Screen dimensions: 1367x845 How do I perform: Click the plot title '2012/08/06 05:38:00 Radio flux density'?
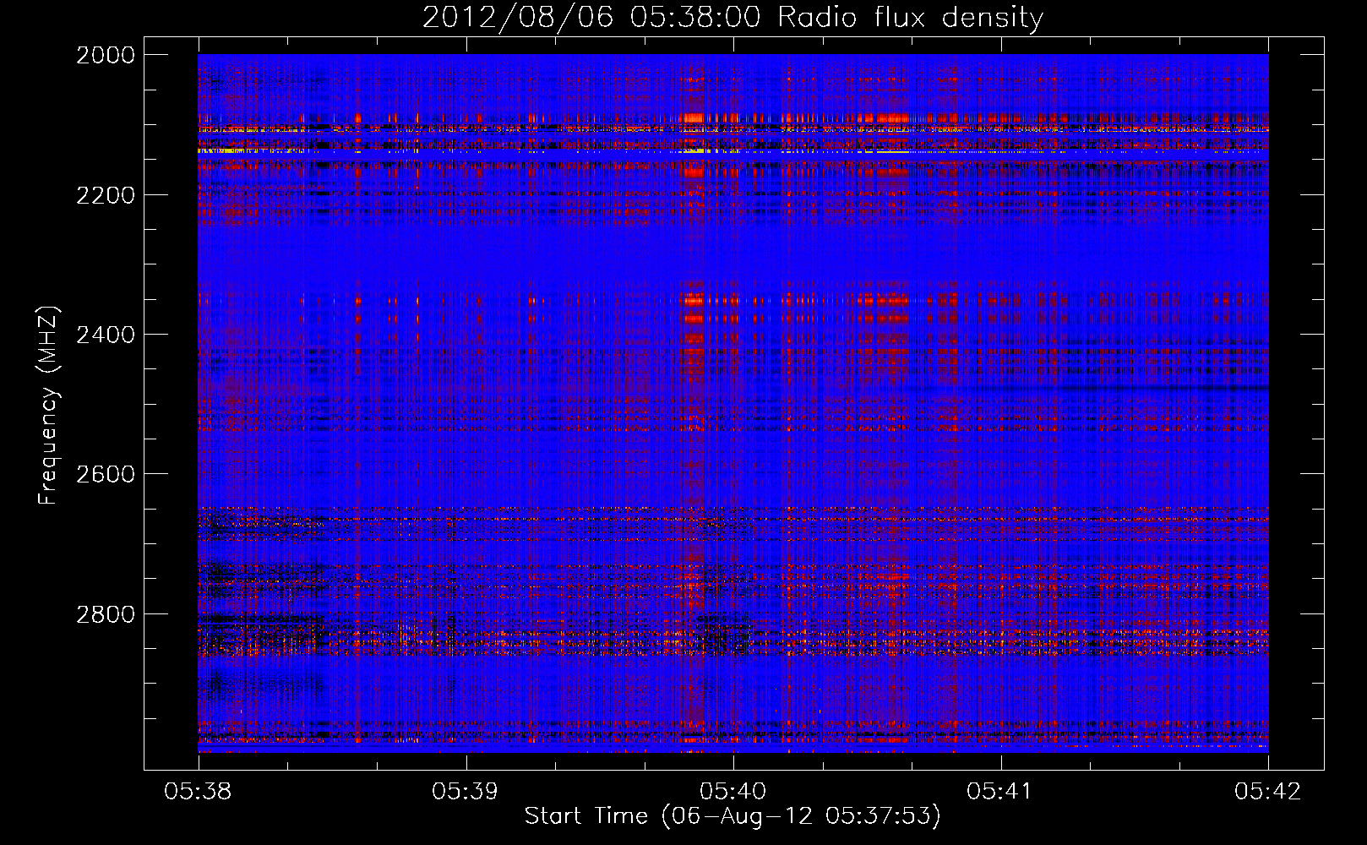coord(733,18)
